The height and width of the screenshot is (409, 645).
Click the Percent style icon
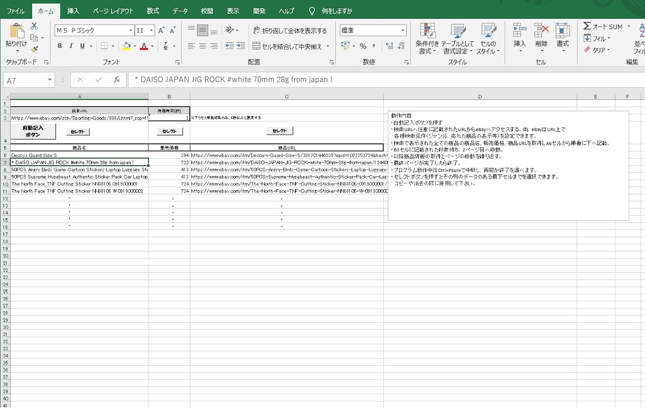pos(363,46)
